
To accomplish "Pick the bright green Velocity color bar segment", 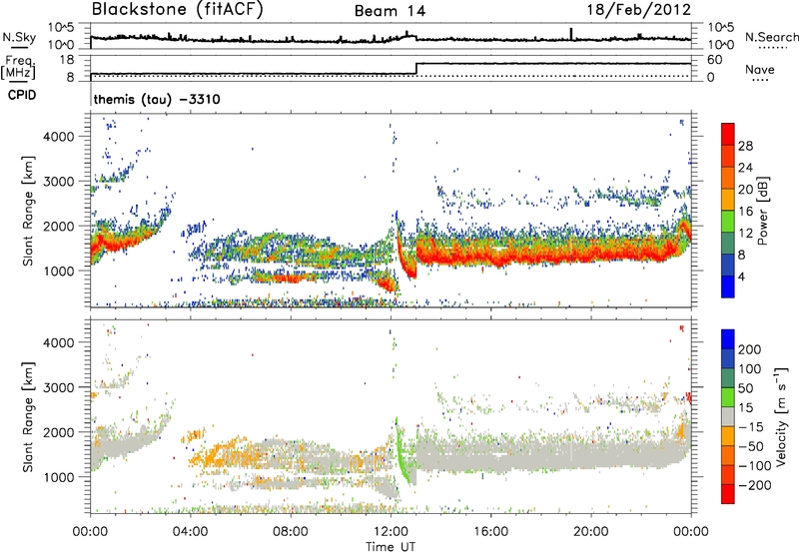I will point(728,397).
